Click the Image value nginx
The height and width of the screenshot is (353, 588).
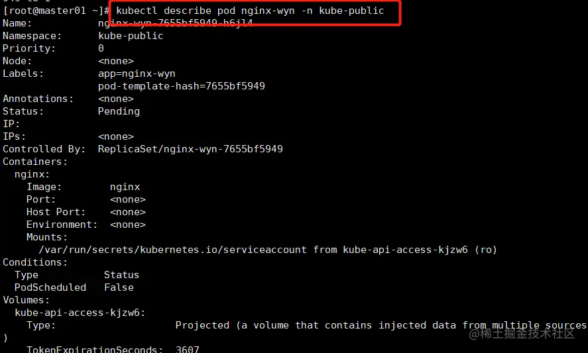pos(125,187)
